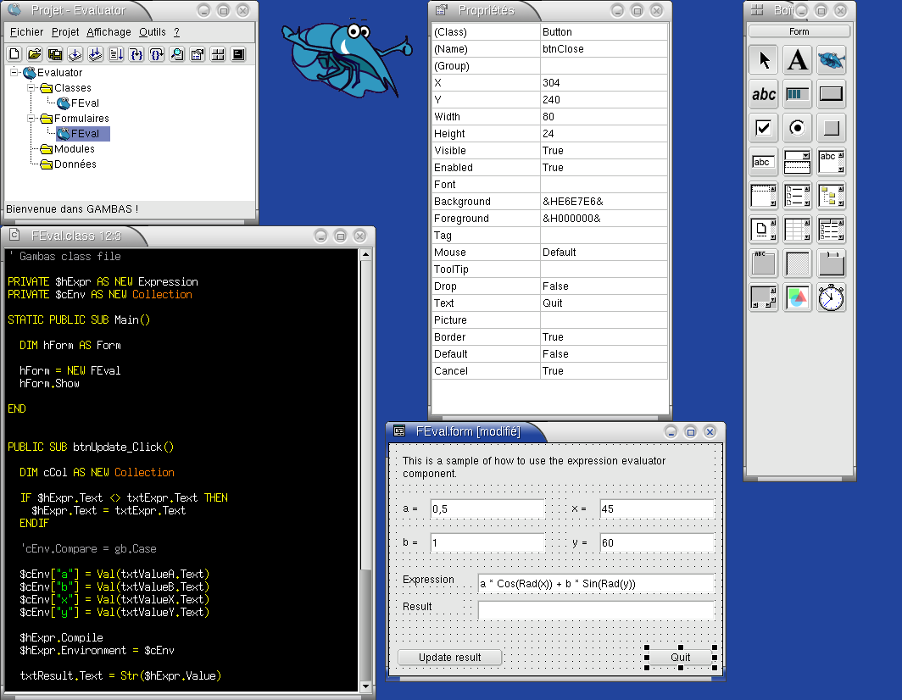902x700 pixels.
Task: Click the Width property value 80
Action: coord(604,117)
